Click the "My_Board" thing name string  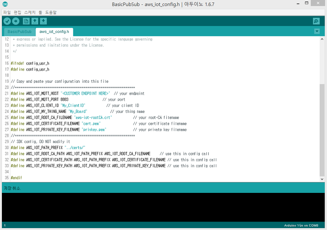tap(78, 111)
